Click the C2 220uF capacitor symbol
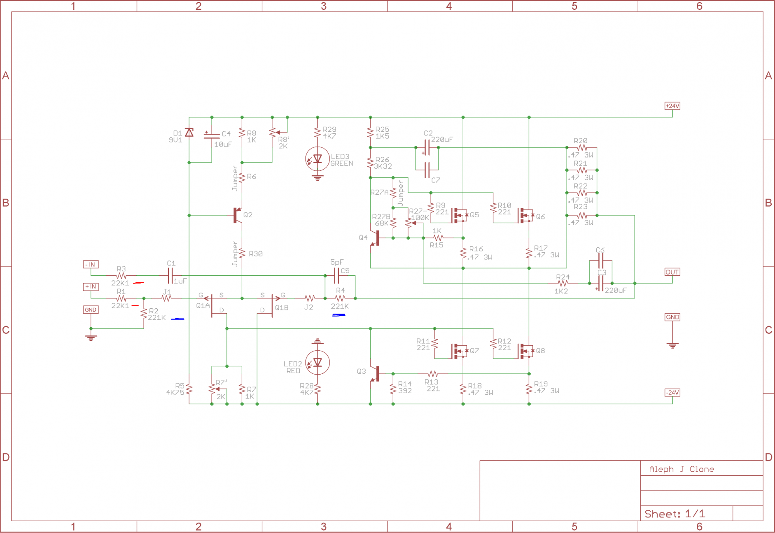This screenshot has height=533, width=775. (x=427, y=147)
